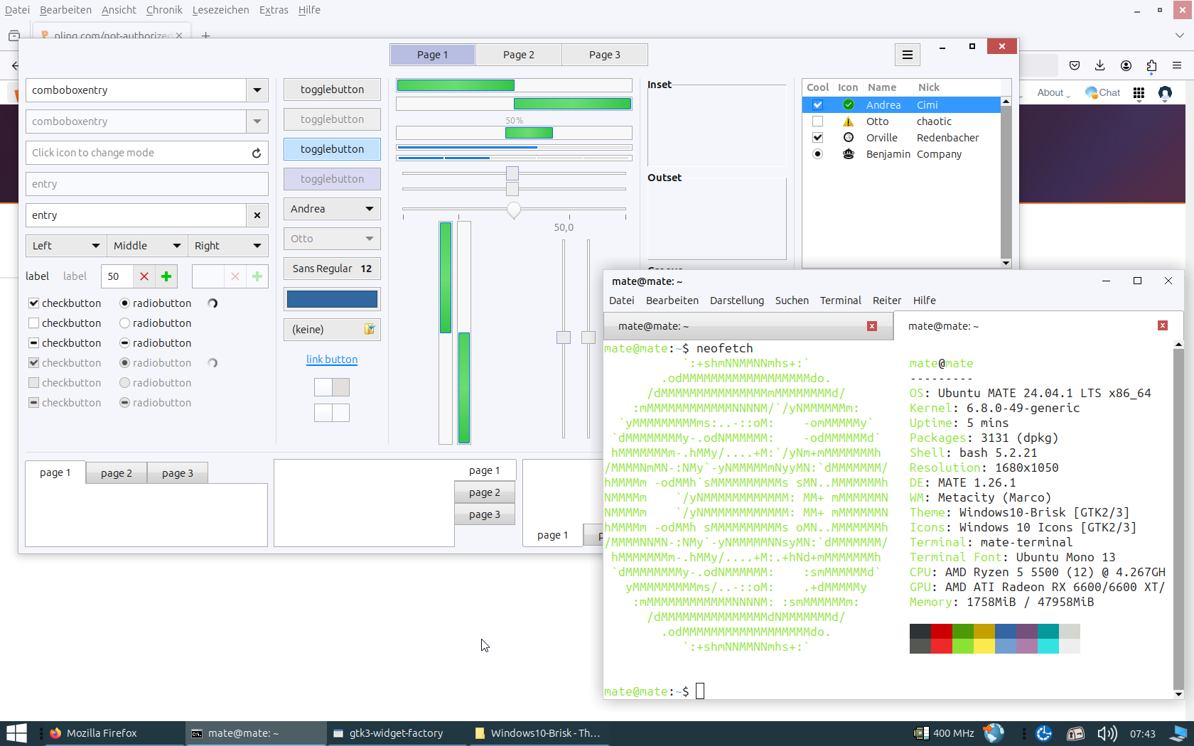Click the warning icon in Otto's row
Image resolution: width=1194 pixels, height=746 pixels.
(849, 121)
